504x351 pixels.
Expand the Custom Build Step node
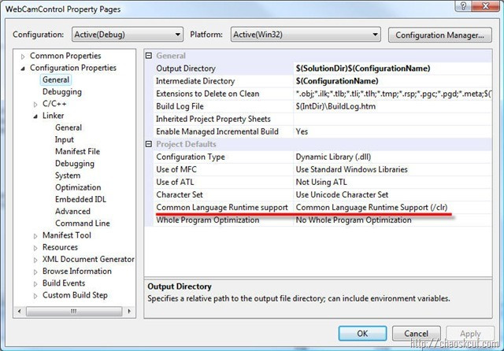tap(35, 296)
